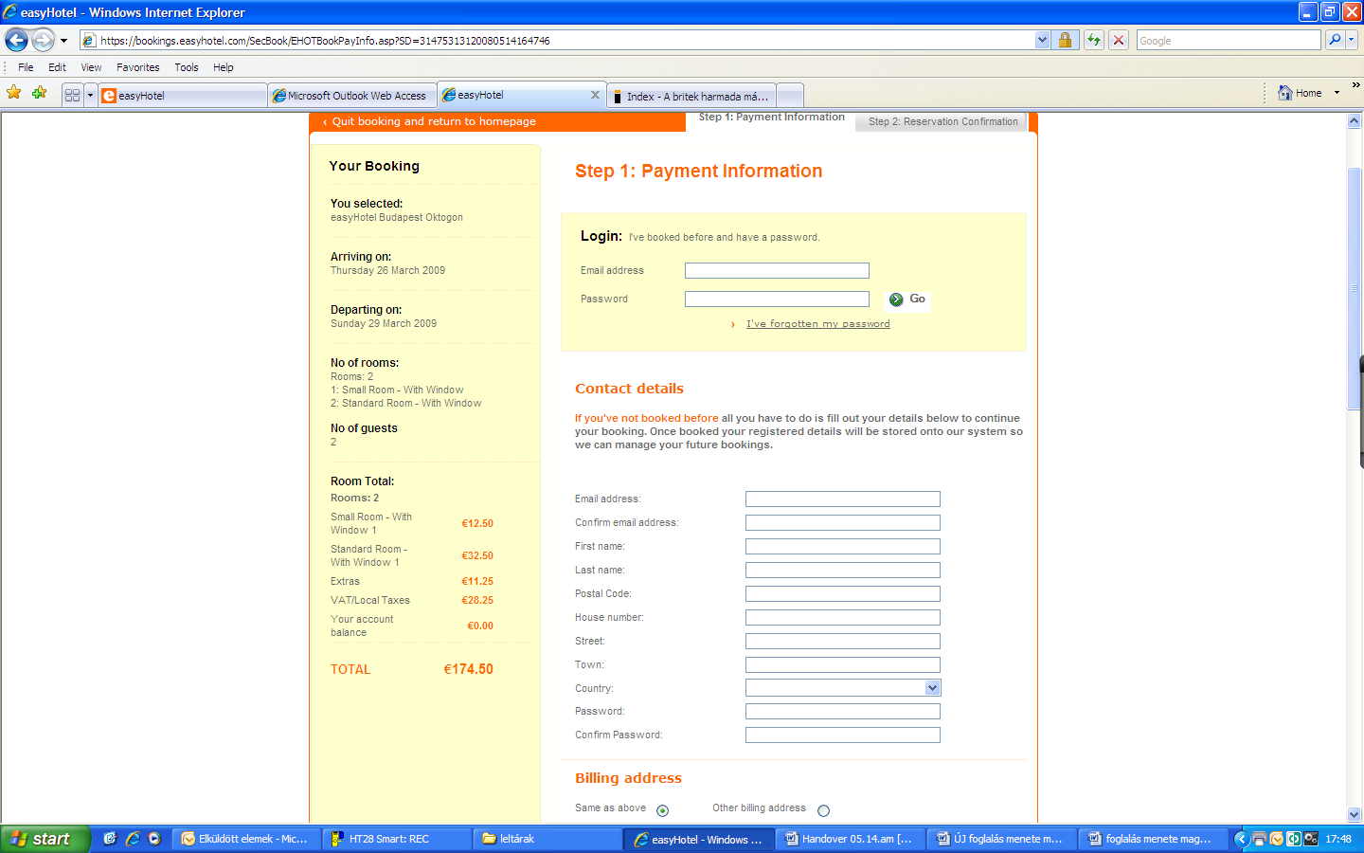Open the Country dropdown list

point(843,688)
